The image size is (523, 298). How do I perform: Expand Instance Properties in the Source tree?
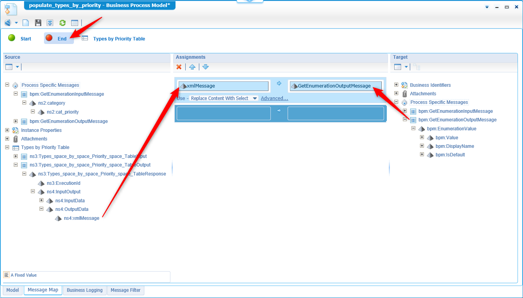7,130
